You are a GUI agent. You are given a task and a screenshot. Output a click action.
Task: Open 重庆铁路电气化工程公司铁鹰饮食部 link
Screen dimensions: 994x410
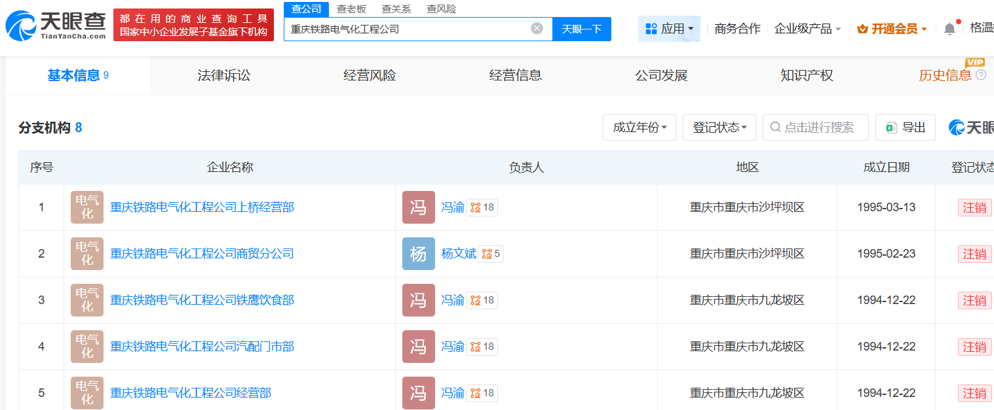202,300
